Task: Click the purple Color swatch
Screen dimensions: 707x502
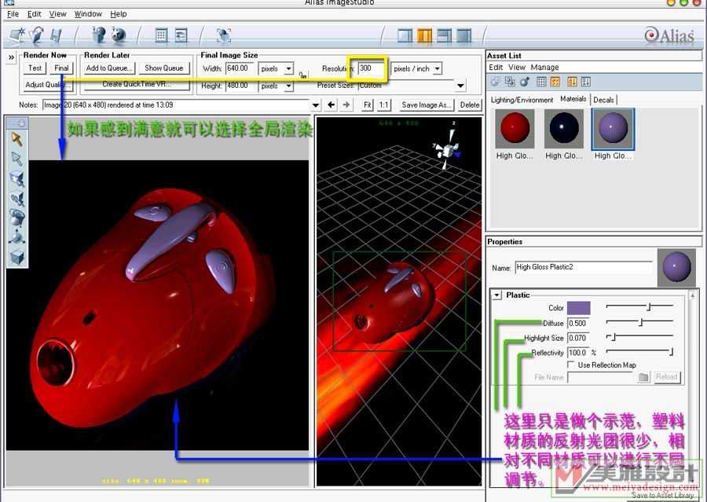Action: (578, 308)
